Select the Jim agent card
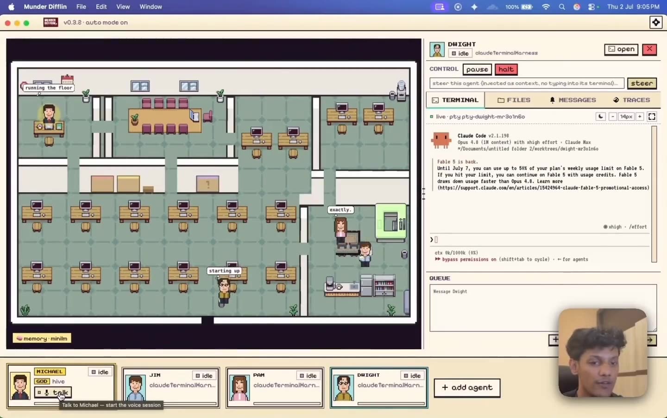Screen dimensions: 667x418 point(170,387)
